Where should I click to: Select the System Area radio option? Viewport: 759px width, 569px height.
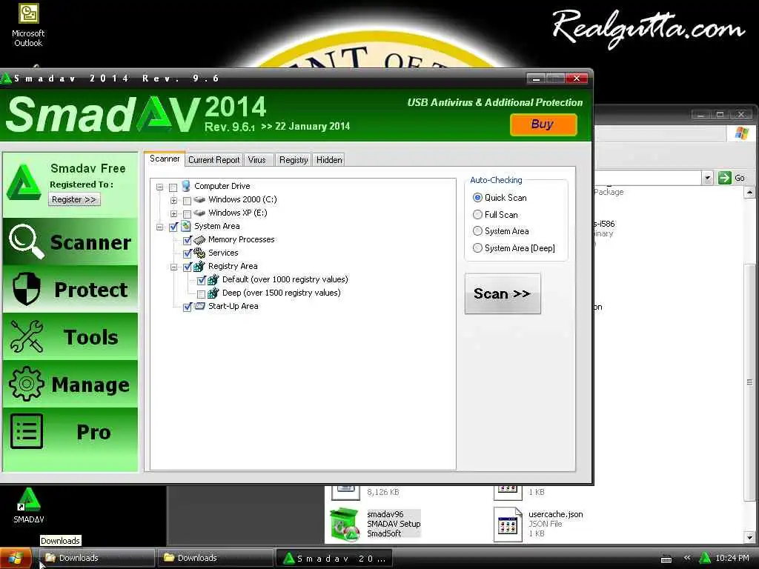point(477,231)
